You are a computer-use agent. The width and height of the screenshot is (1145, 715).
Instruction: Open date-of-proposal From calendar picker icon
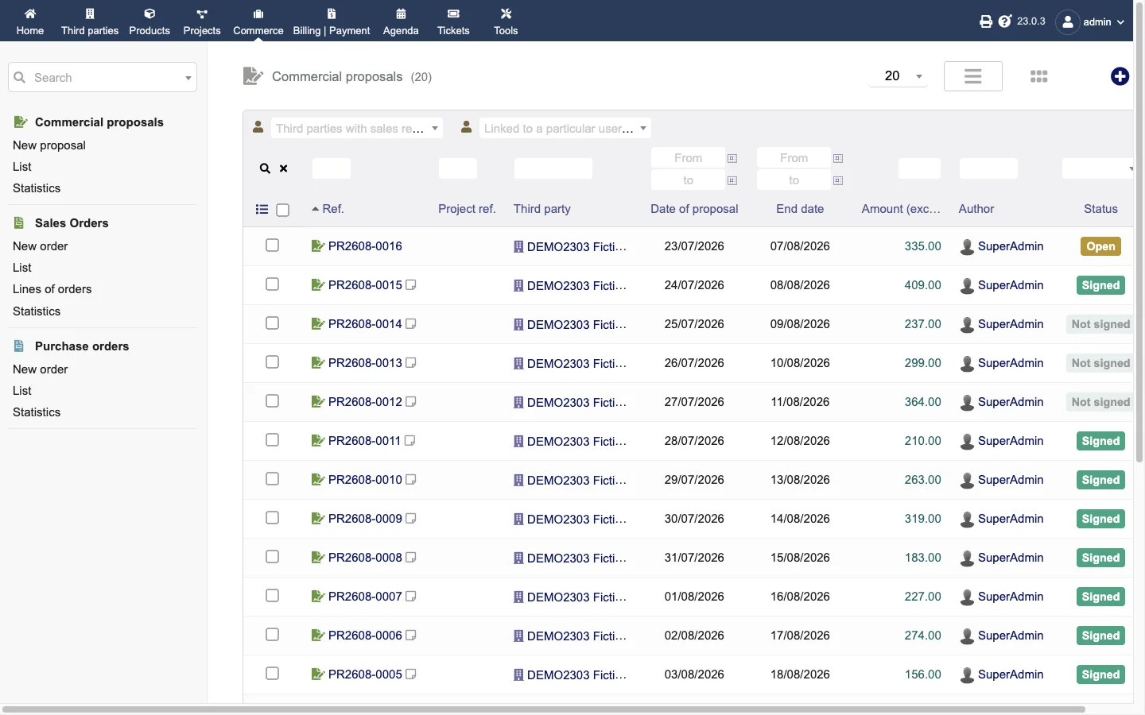(x=732, y=158)
